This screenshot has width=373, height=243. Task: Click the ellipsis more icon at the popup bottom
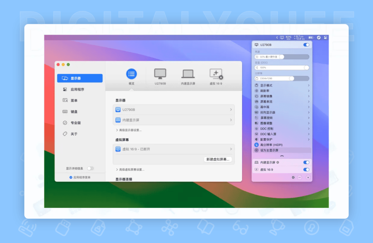(300, 177)
